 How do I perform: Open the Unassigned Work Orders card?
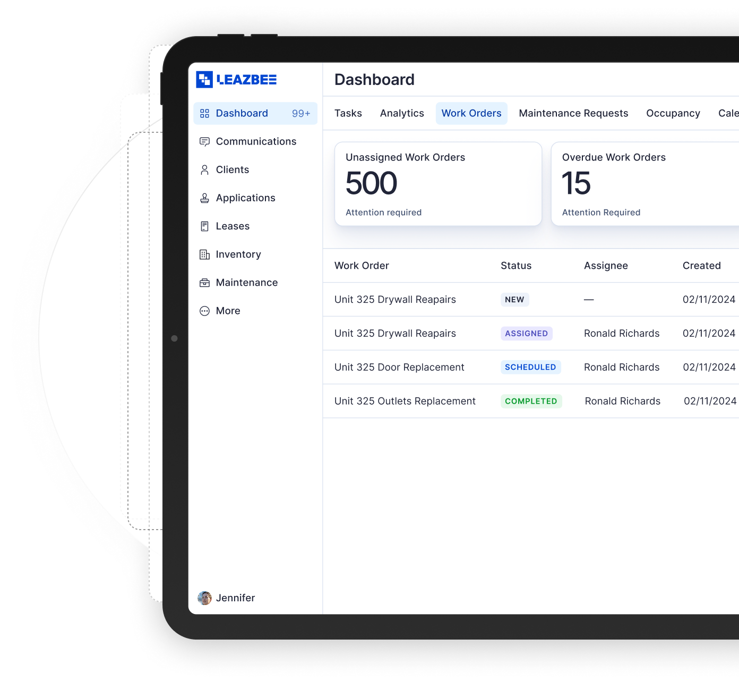438,183
